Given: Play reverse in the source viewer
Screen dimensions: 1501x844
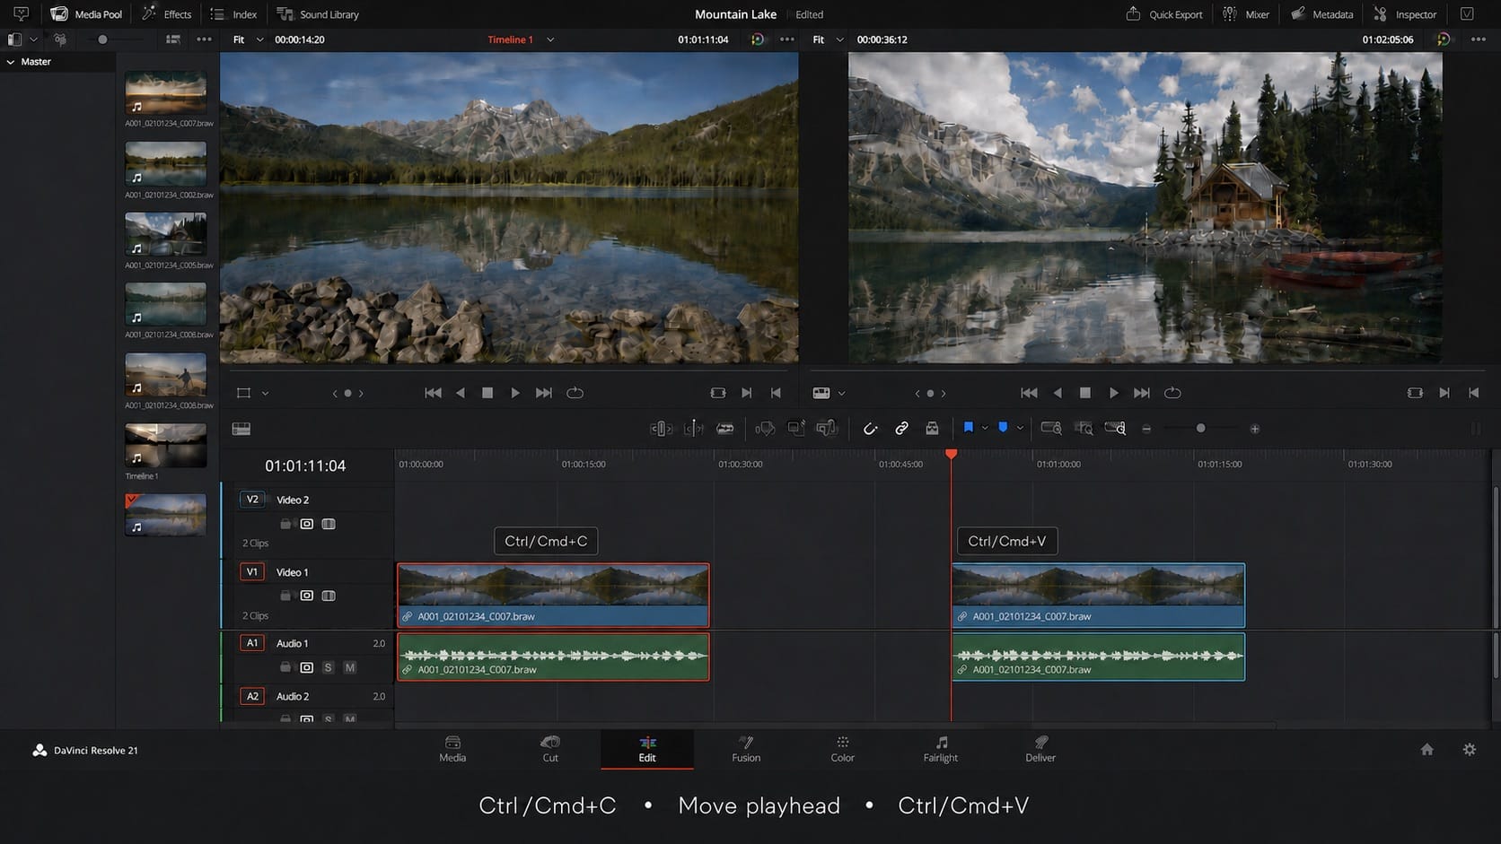Looking at the screenshot, I should pos(461,393).
